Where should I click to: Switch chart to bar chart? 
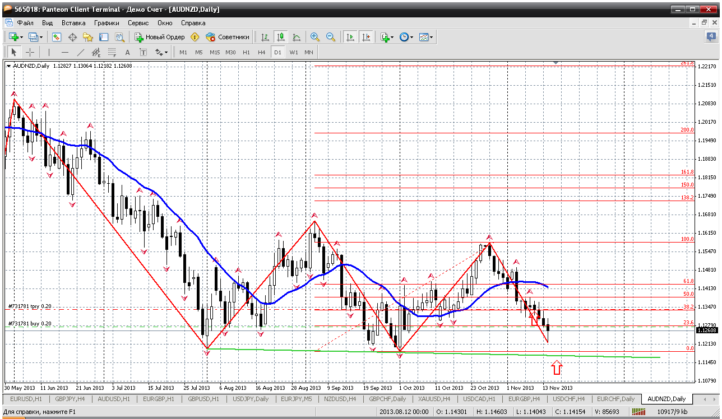pyautogui.click(x=265, y=37)
